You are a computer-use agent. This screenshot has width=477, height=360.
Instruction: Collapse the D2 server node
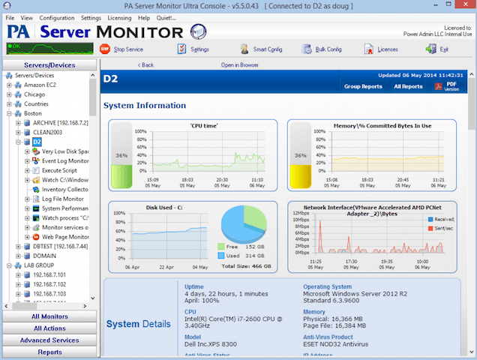point(18,142)
